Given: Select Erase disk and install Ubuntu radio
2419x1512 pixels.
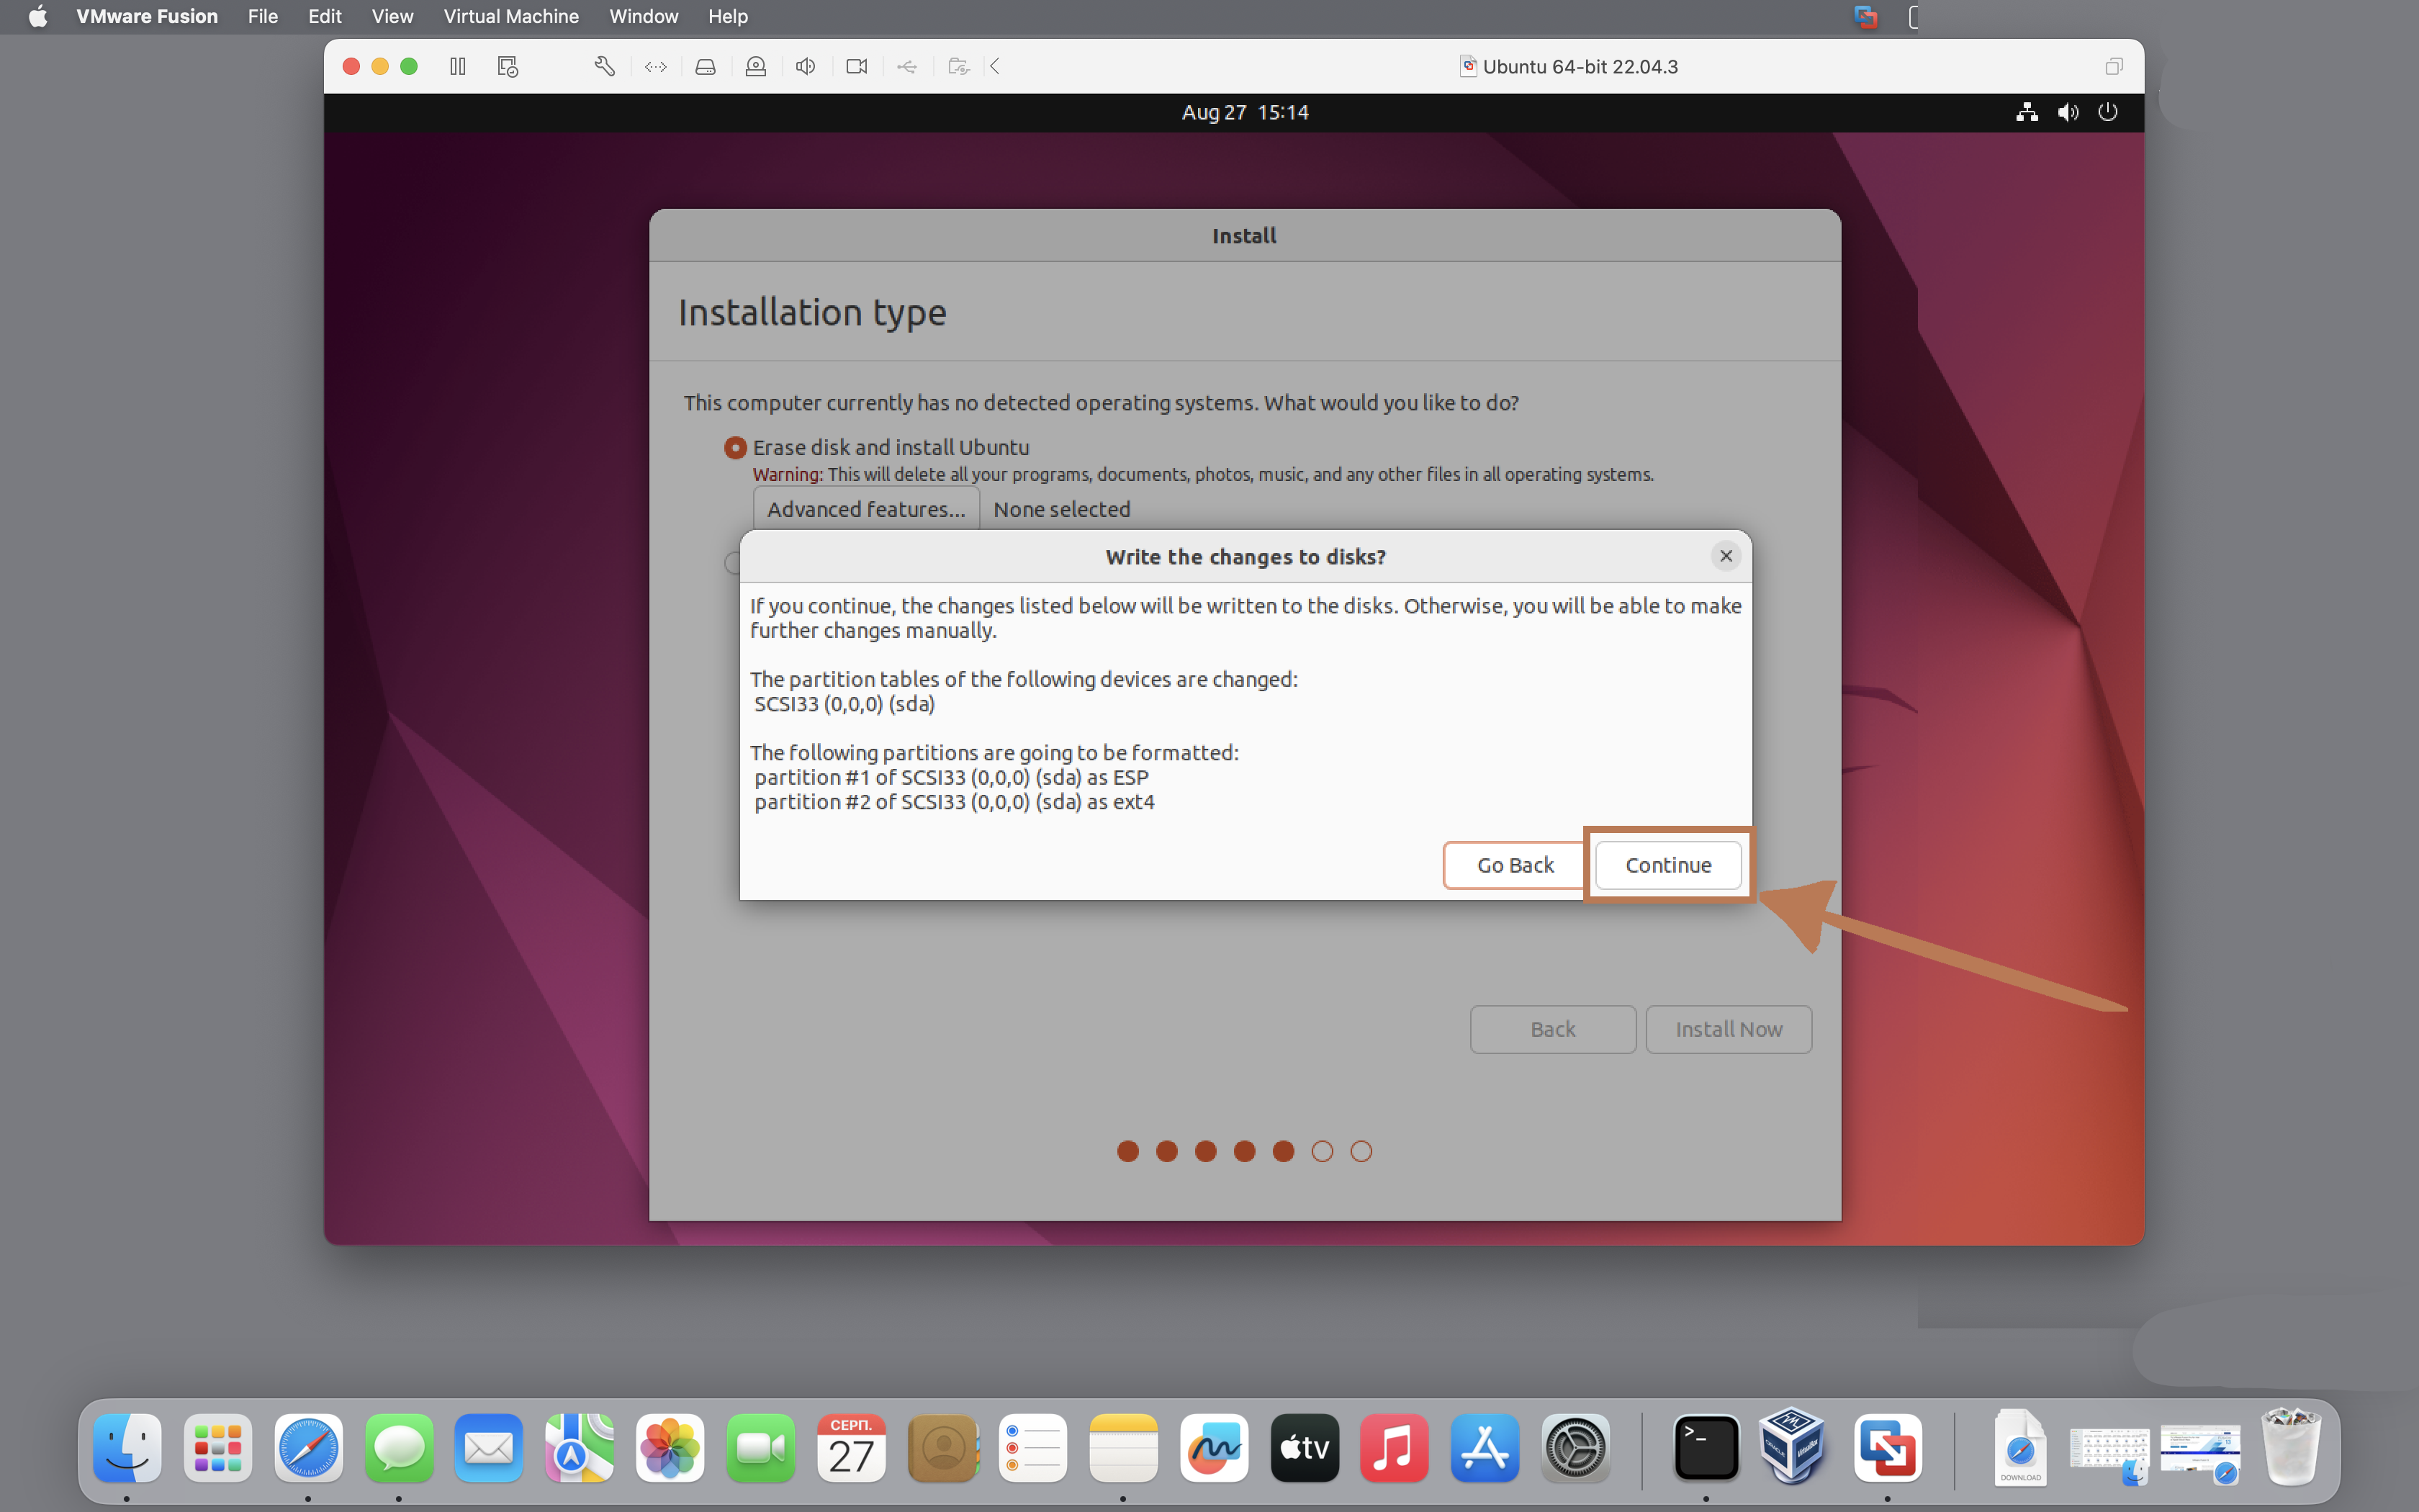Looking at the screenshot, I should [736, 447].
